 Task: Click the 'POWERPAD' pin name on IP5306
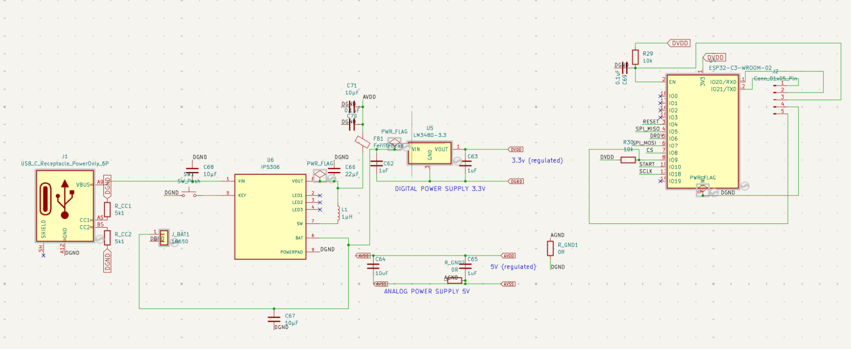[x=292, y=252]
